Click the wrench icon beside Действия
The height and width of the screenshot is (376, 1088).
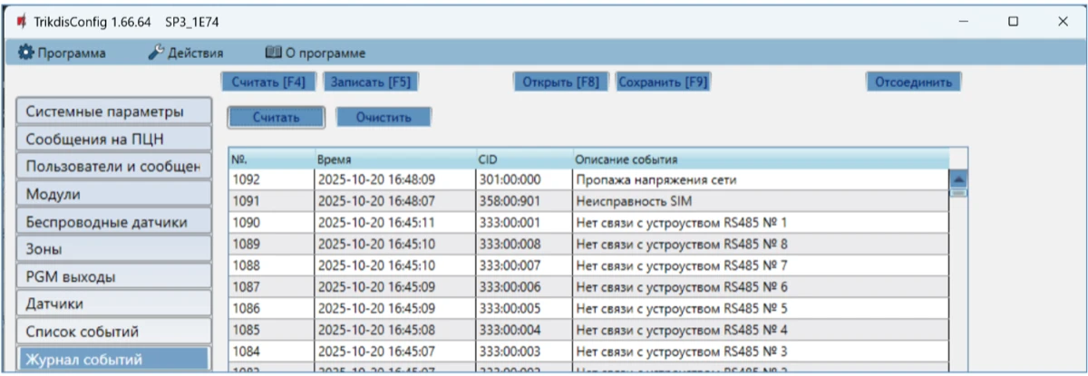pos(155,53)
